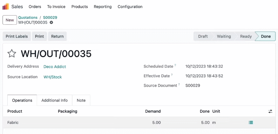The height and width of the screenshot is (134, 278).
Task: Switch to the Additional Info tab
Action: 54,100
